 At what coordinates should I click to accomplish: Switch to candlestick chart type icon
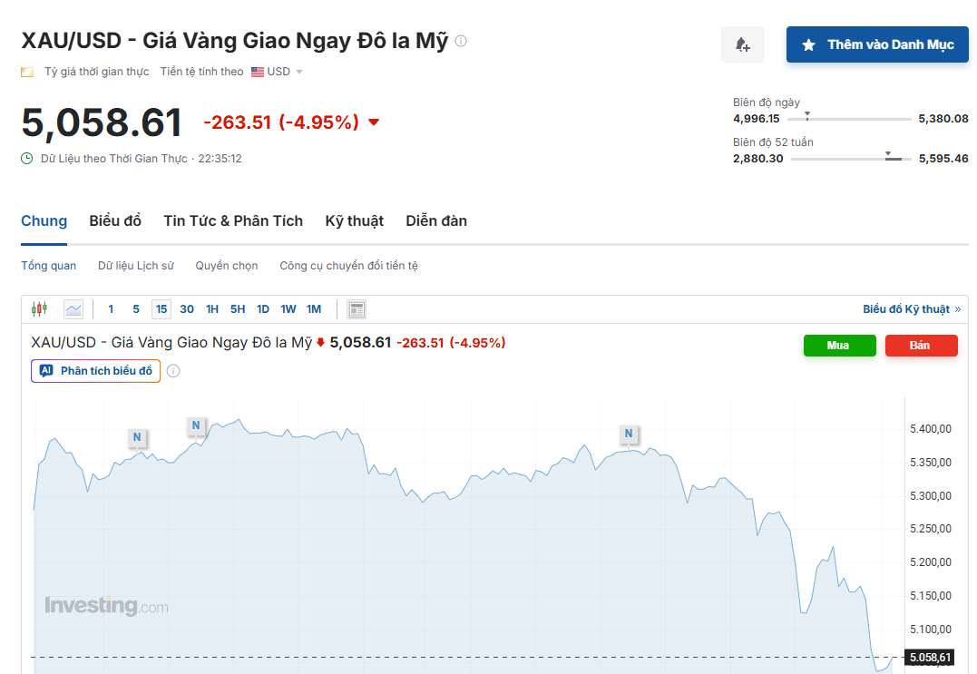click(x=39, y=309)
